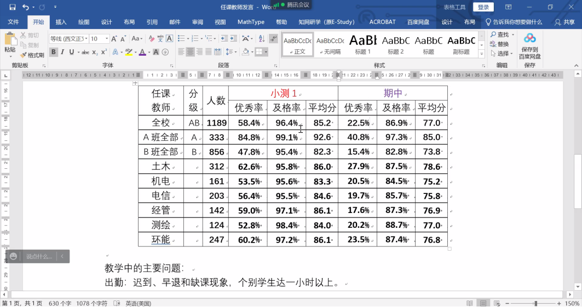The image size is (582, 307).
Task: Toggle Bold formatting
Action: click(x=54, y=52)
